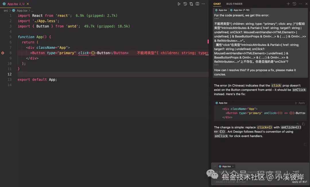Image resolution: width=310 pixels, height=187 pixels.
Task: Click line number 12 in the gutter
Action: [9, 74]
